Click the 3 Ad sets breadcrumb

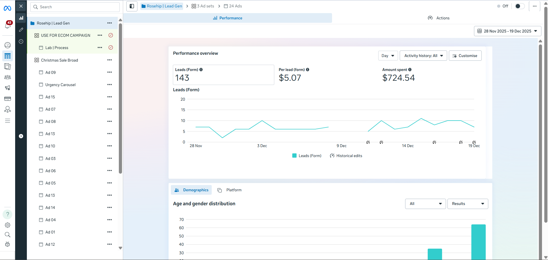click(x=203, y=6)
